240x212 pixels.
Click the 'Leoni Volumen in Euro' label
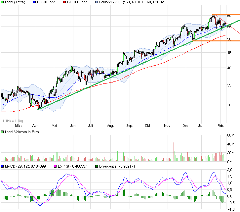[22, 132]
